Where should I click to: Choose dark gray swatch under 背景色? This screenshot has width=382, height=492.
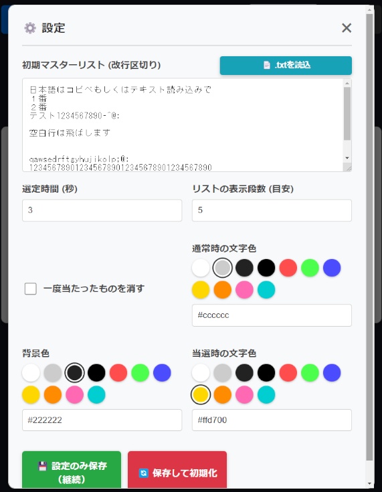(x=75, y=373)
